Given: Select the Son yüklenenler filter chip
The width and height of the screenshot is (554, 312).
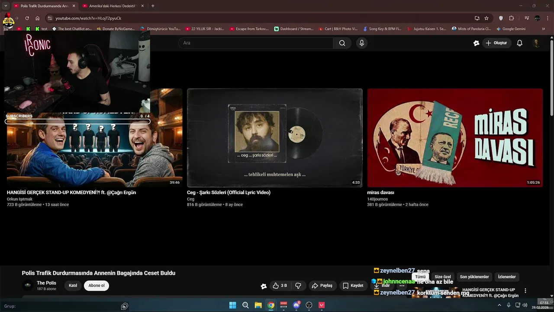Looking at the screenshot, I should click(474, 277).
